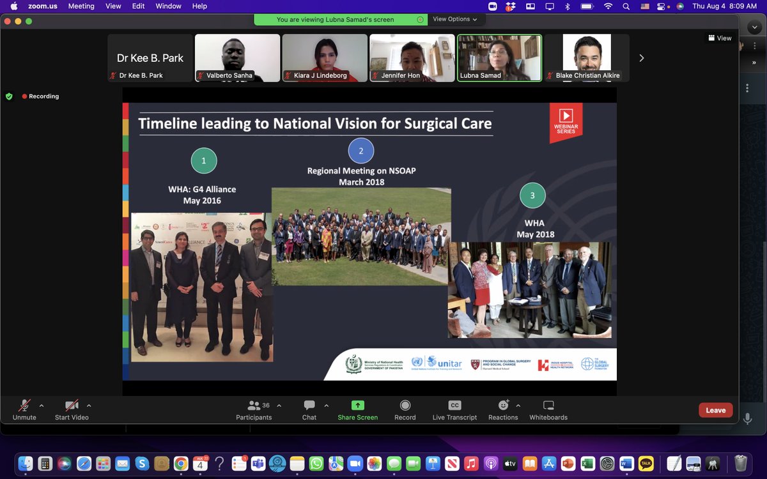
Task: Click the View button in the top right
Action: point(720,38)
